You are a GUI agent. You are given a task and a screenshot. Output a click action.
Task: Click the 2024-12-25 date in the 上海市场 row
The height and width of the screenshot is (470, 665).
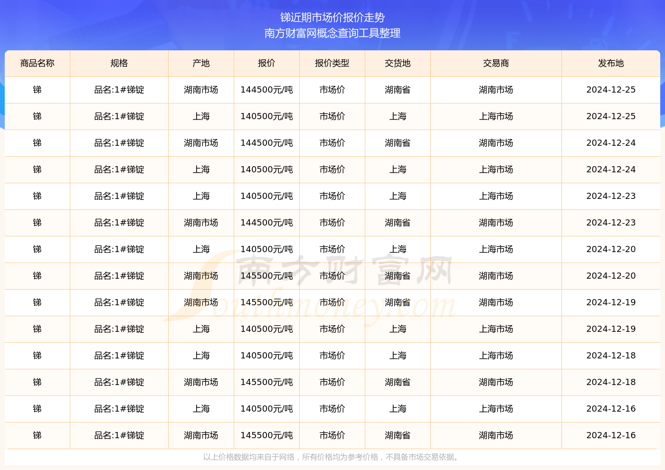[x=611, y=116]
